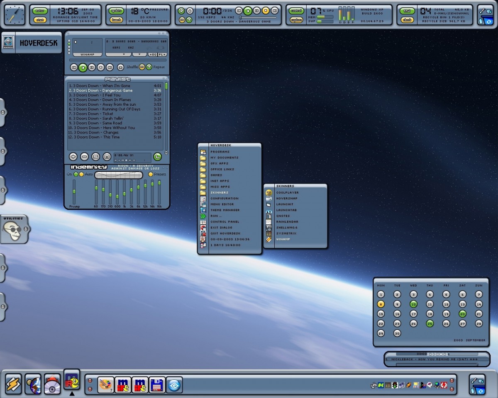
Task: Choose Menu Editor menu entry
Action: click(x=229, y=204)
